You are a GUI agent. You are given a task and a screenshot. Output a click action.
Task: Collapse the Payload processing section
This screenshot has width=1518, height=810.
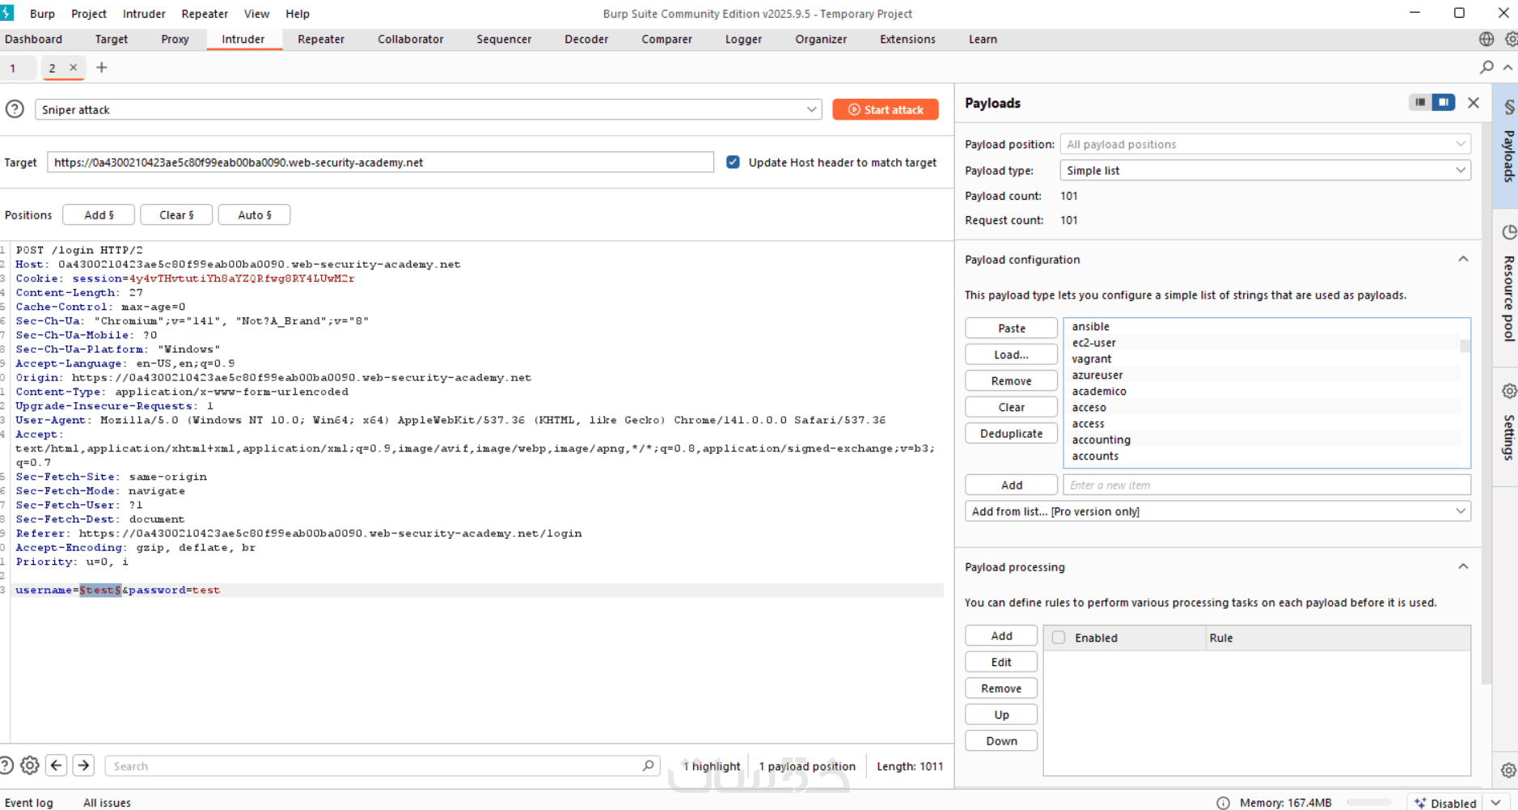click(x=1463, y=566)
